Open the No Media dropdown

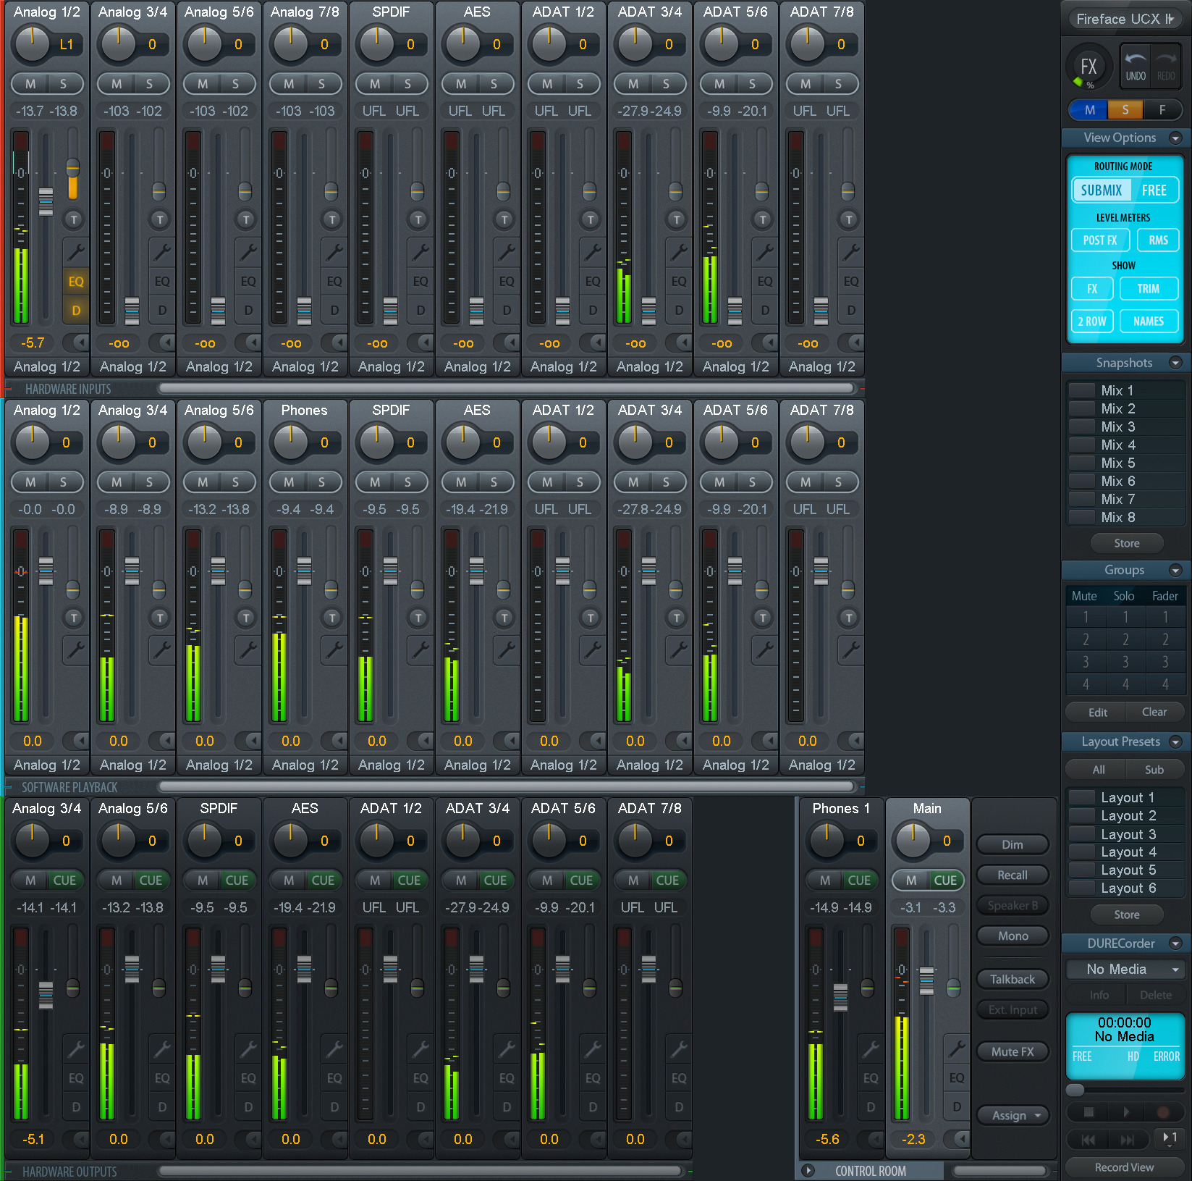[x=1125, y=970]
